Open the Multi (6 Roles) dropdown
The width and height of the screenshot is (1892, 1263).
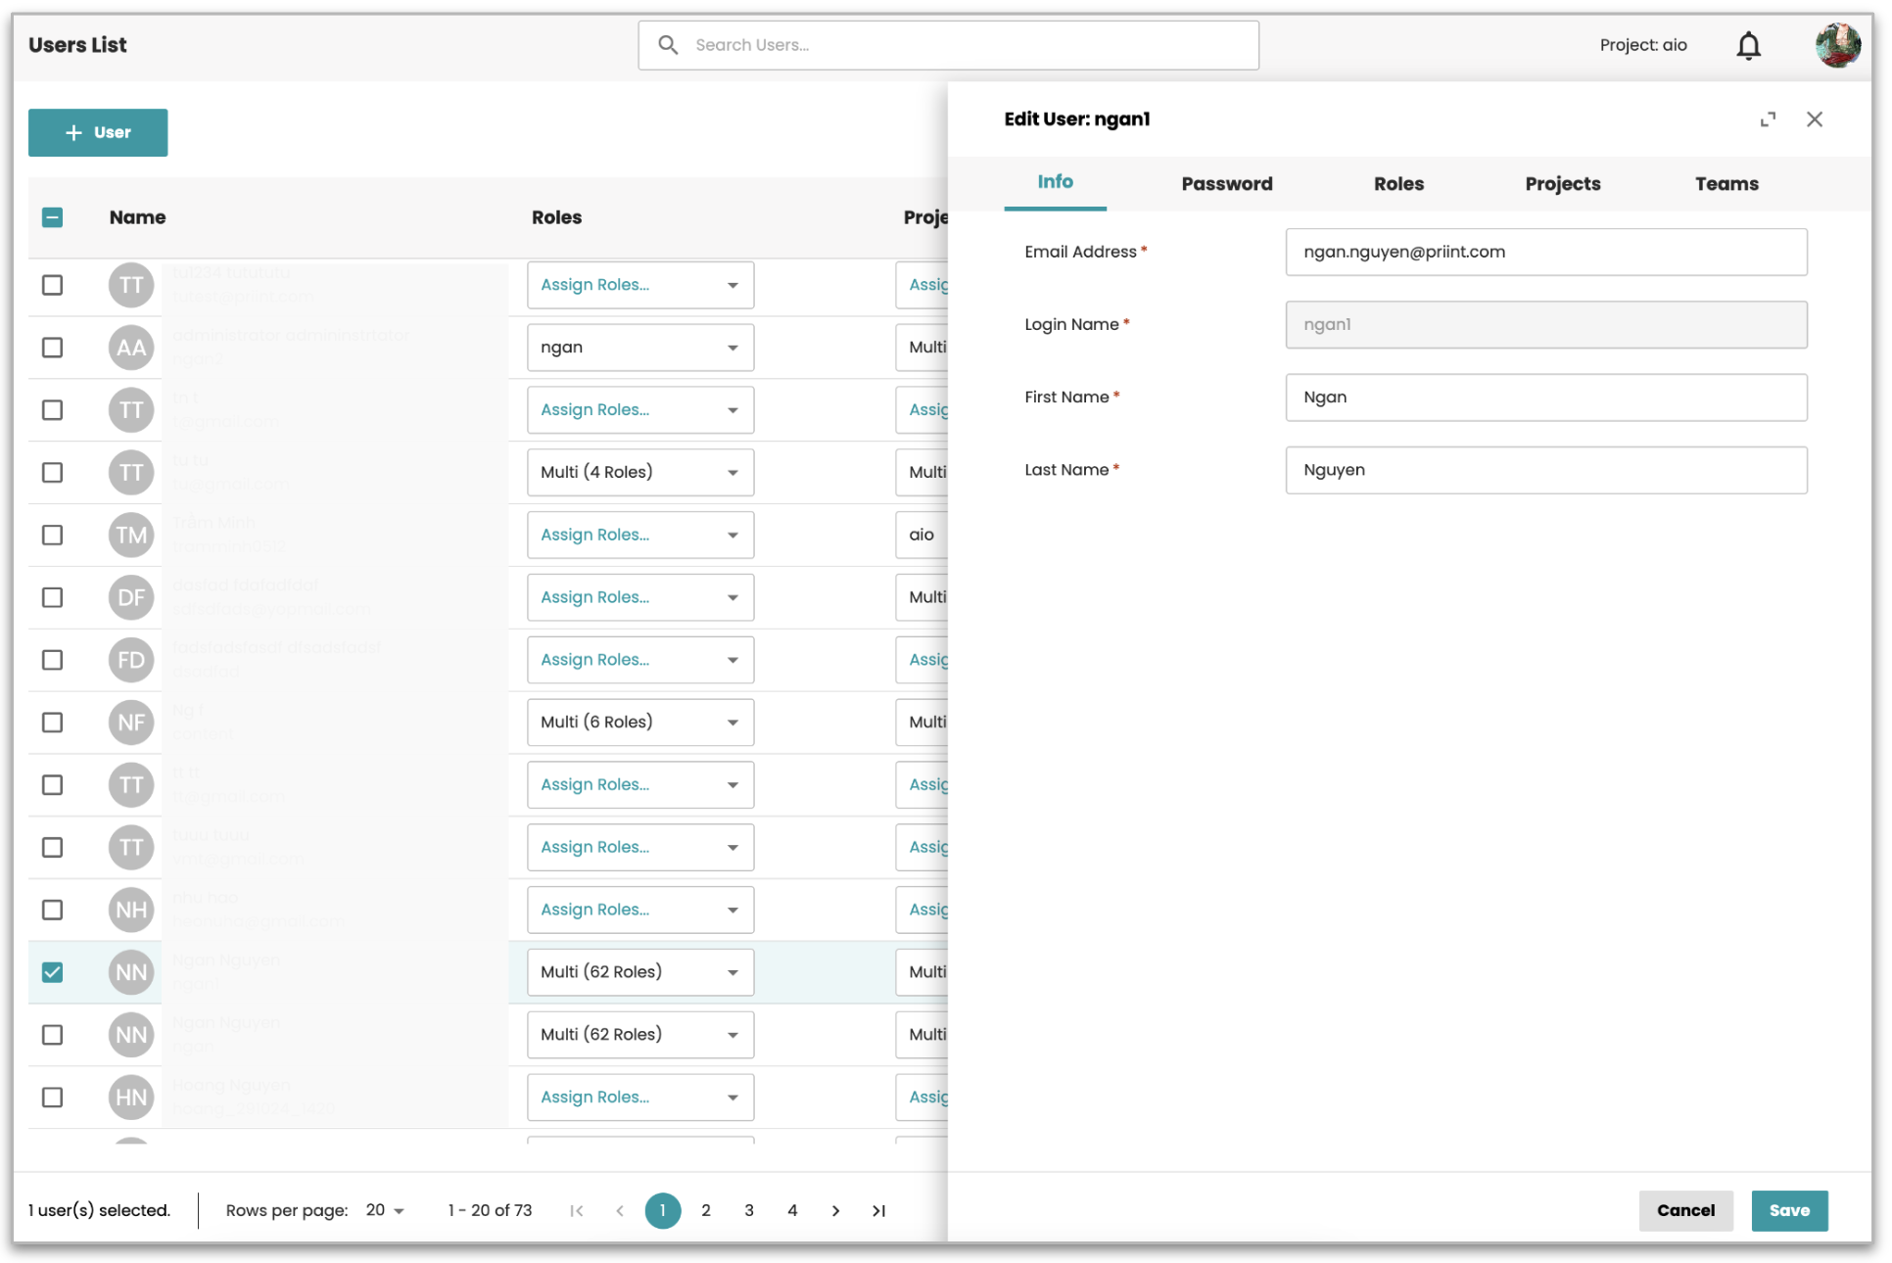(640, 723)
